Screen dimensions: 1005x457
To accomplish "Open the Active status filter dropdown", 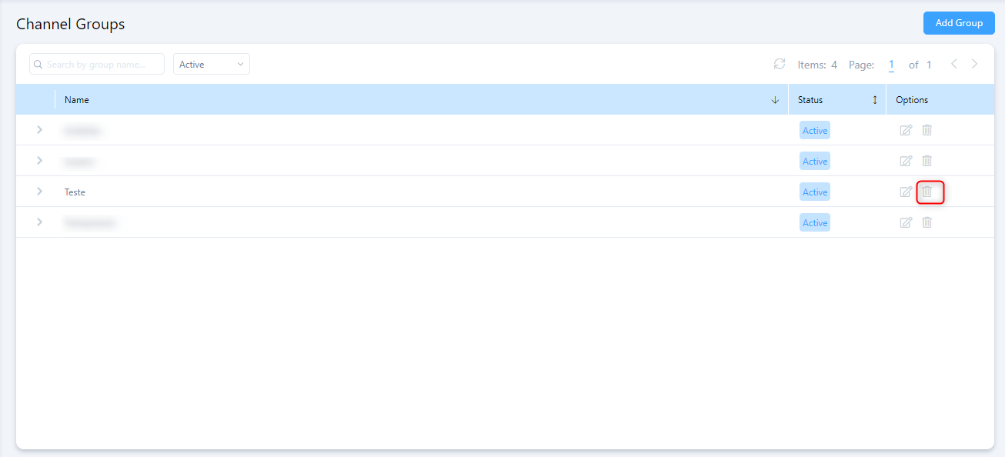I will (x=211, y=64).
